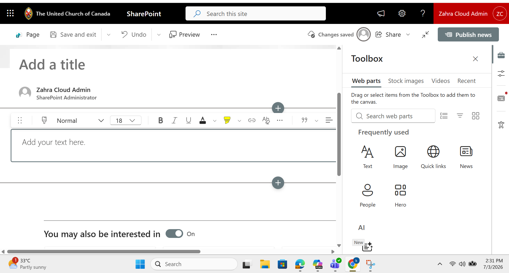
Task: Expand the Undo dropdown arrow
Action: tap(159, 35)
